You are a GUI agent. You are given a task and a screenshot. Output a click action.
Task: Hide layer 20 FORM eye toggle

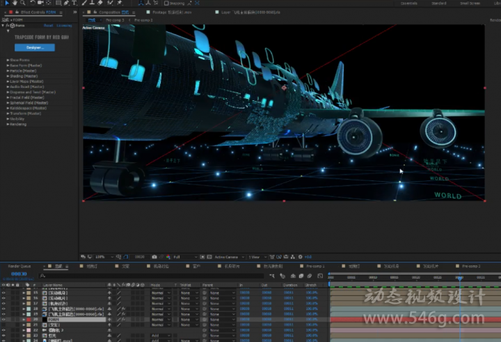3,320
